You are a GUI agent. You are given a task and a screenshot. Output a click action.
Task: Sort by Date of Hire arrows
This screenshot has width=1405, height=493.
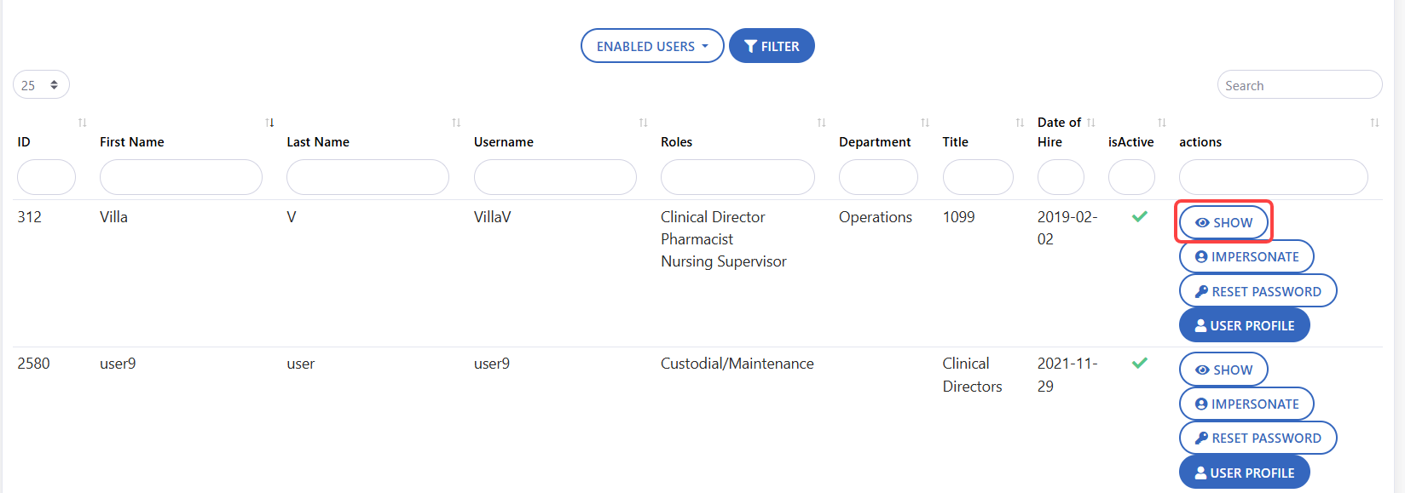click(x=1091, y=123)
